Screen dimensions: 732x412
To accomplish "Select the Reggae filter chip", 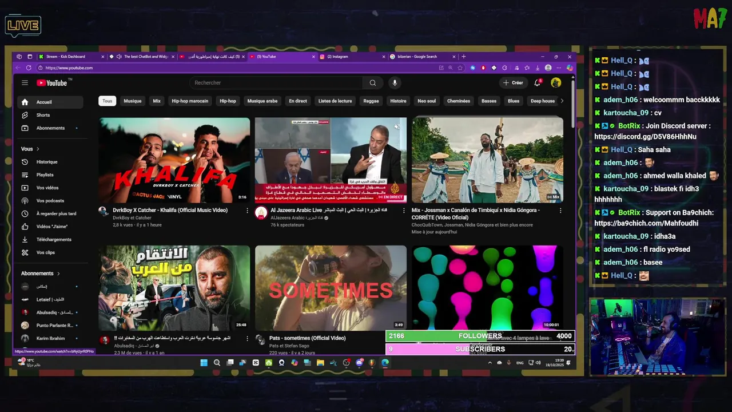I will pos(371,101).
